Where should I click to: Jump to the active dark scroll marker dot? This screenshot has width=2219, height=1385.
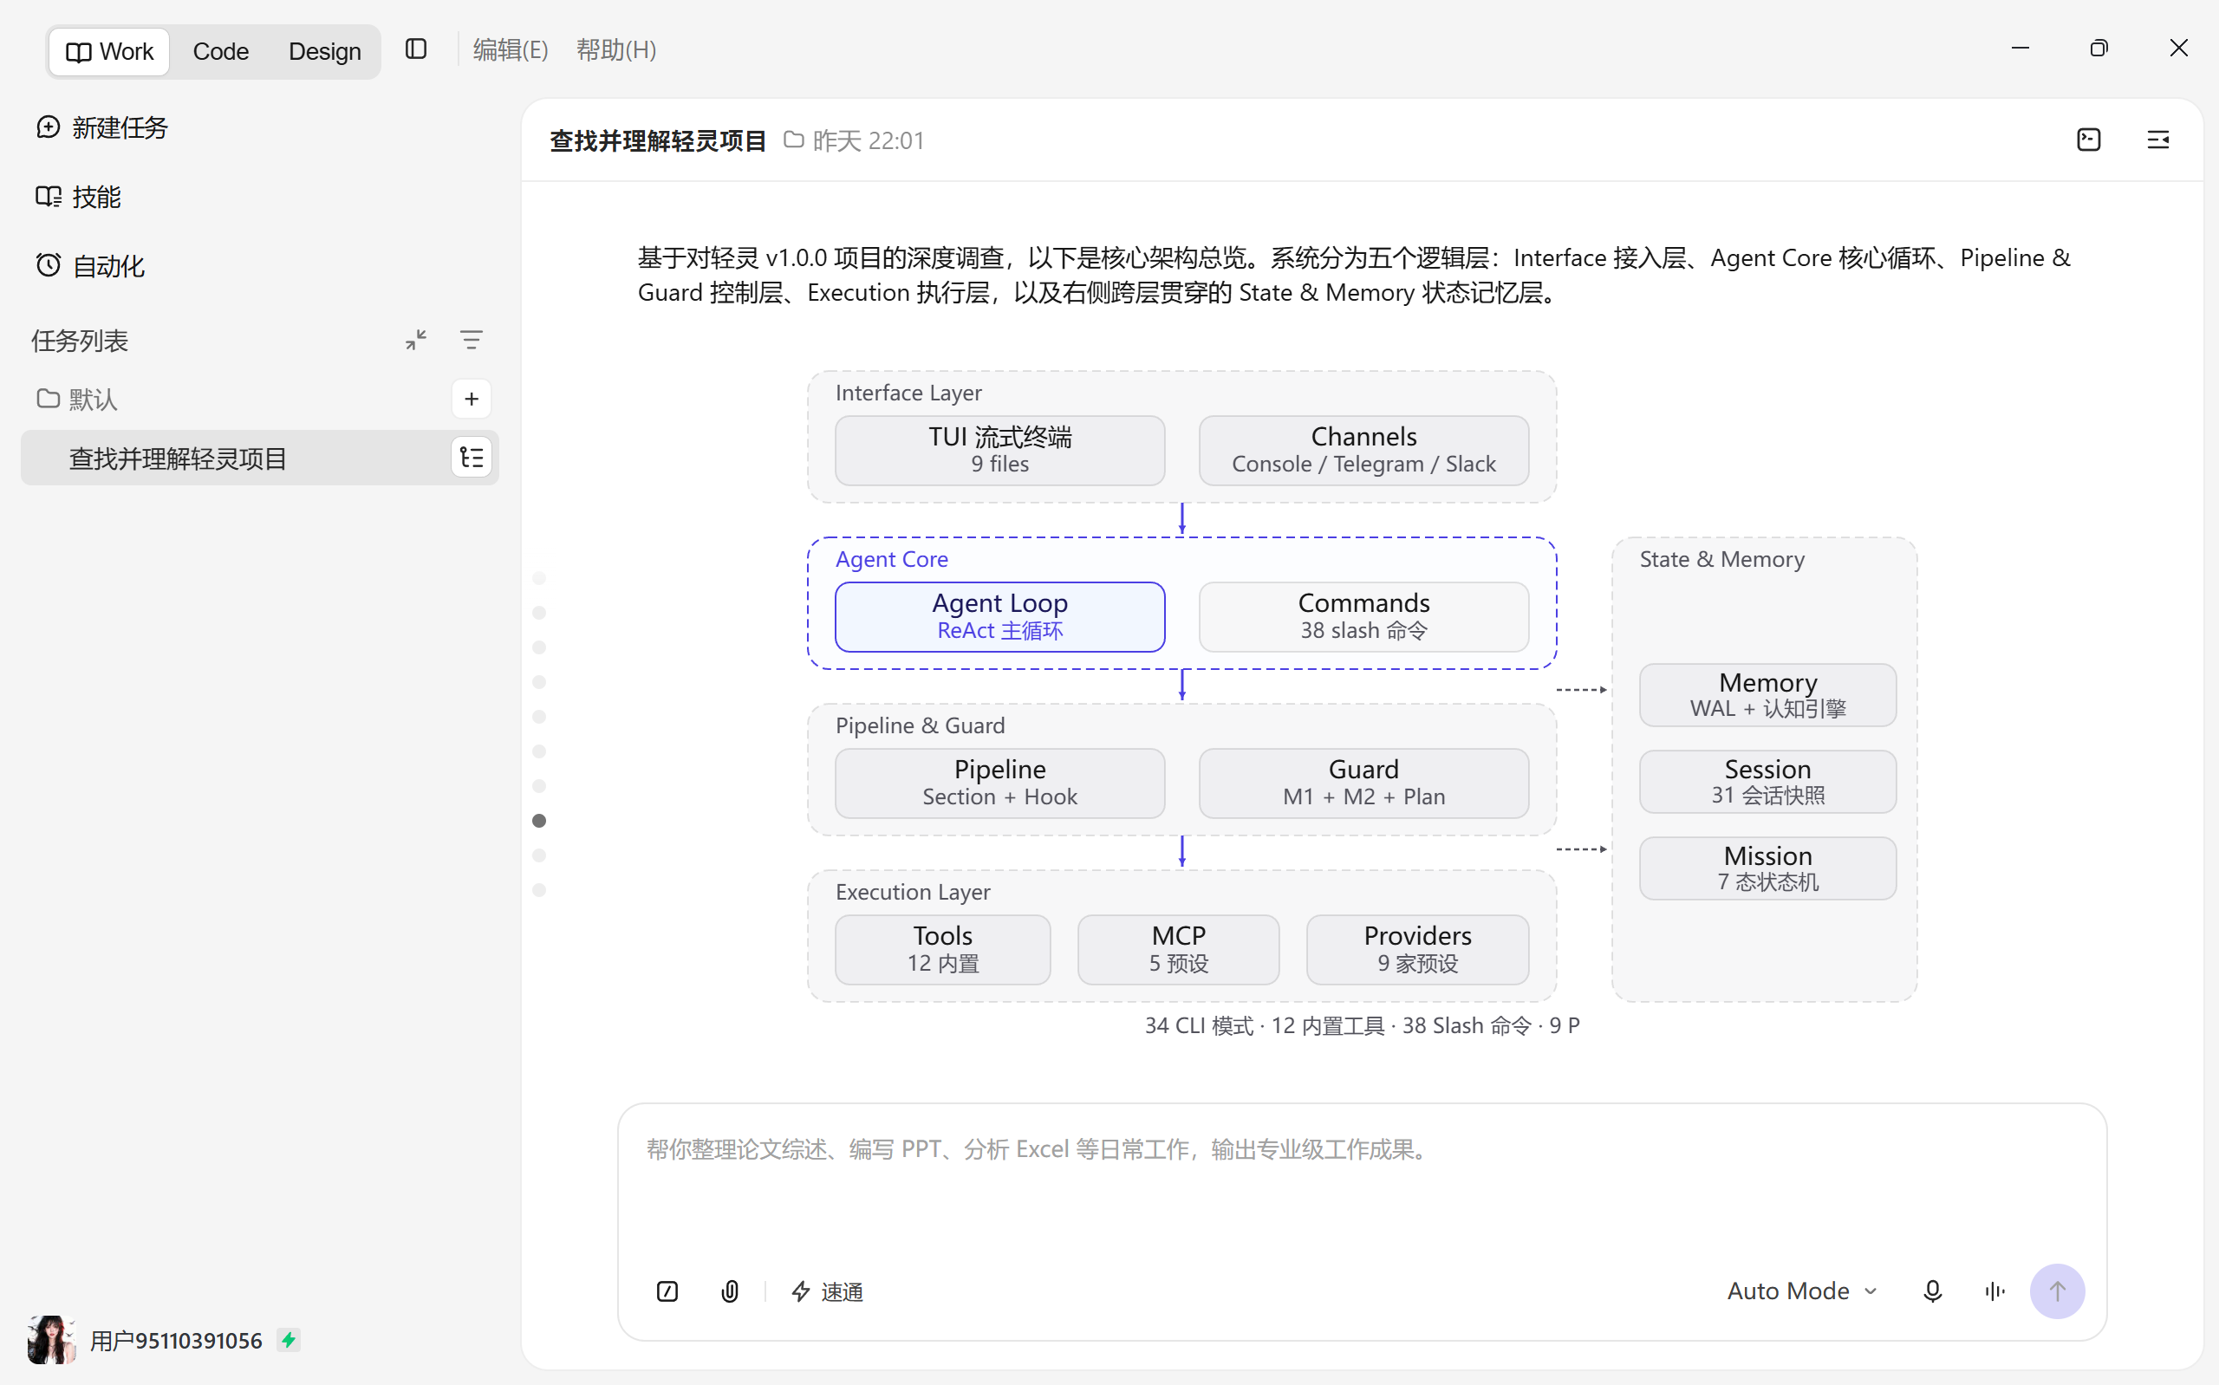click(539, 821)
